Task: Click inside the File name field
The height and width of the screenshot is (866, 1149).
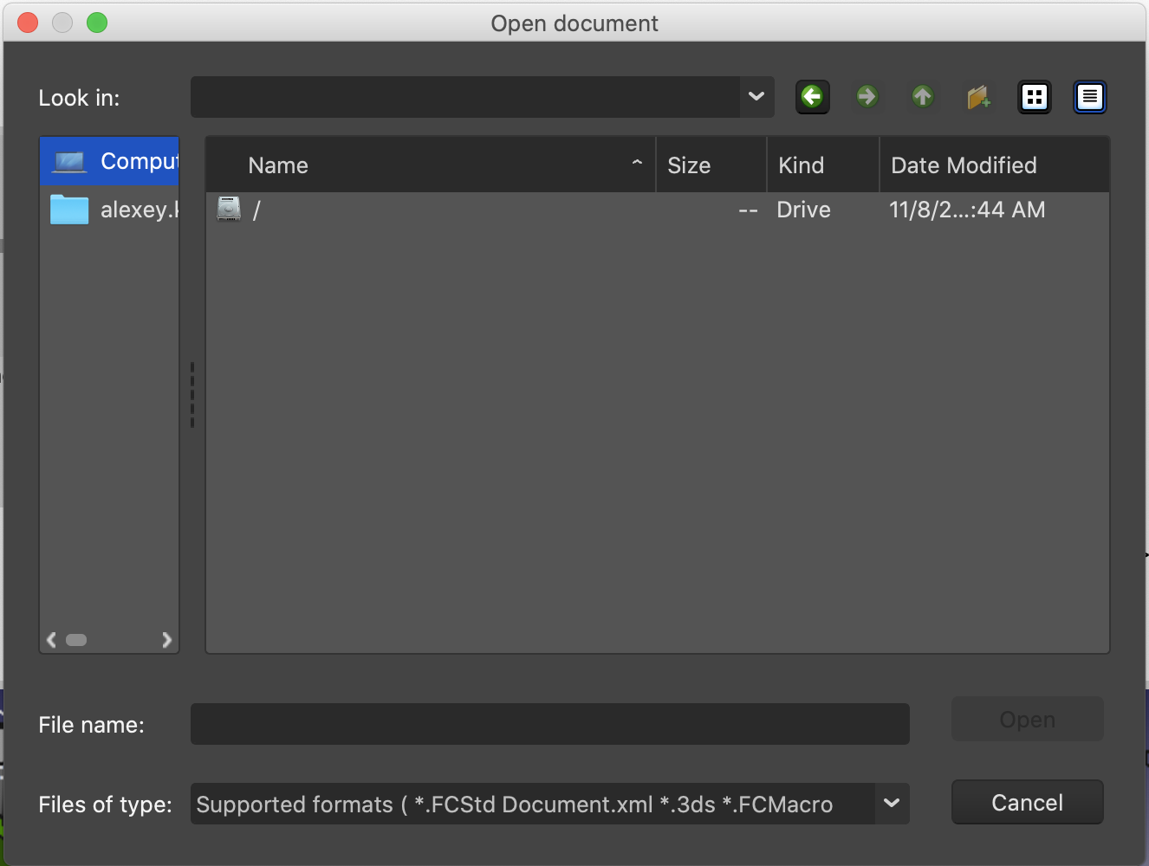Action: point(549,724)
